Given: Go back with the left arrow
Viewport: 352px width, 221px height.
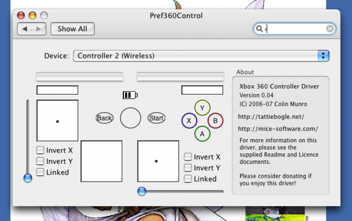Looking at the screenshot, I should click(25, 29).
